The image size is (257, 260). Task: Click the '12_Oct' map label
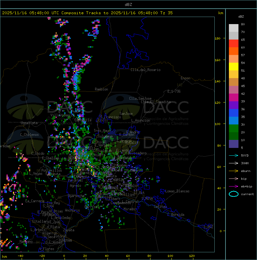tap(139, 193)
